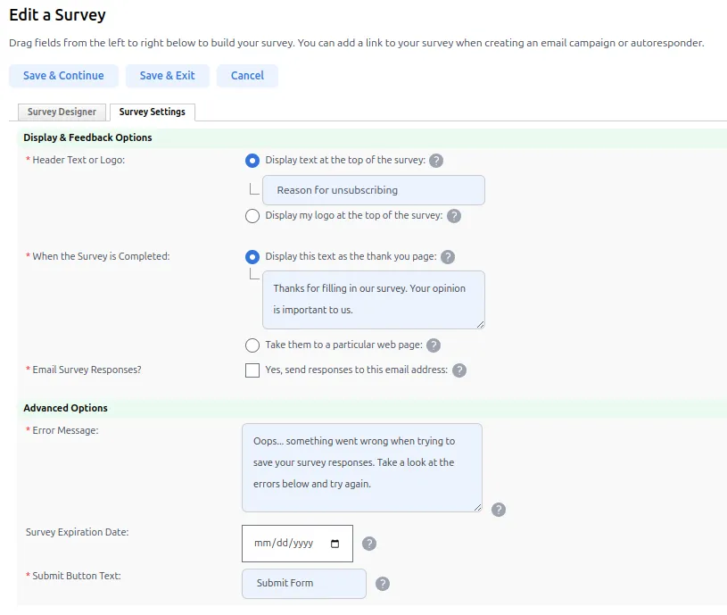Open the Survey Settings tab
This screenshot has width=727, height=615.
[152, 112]
